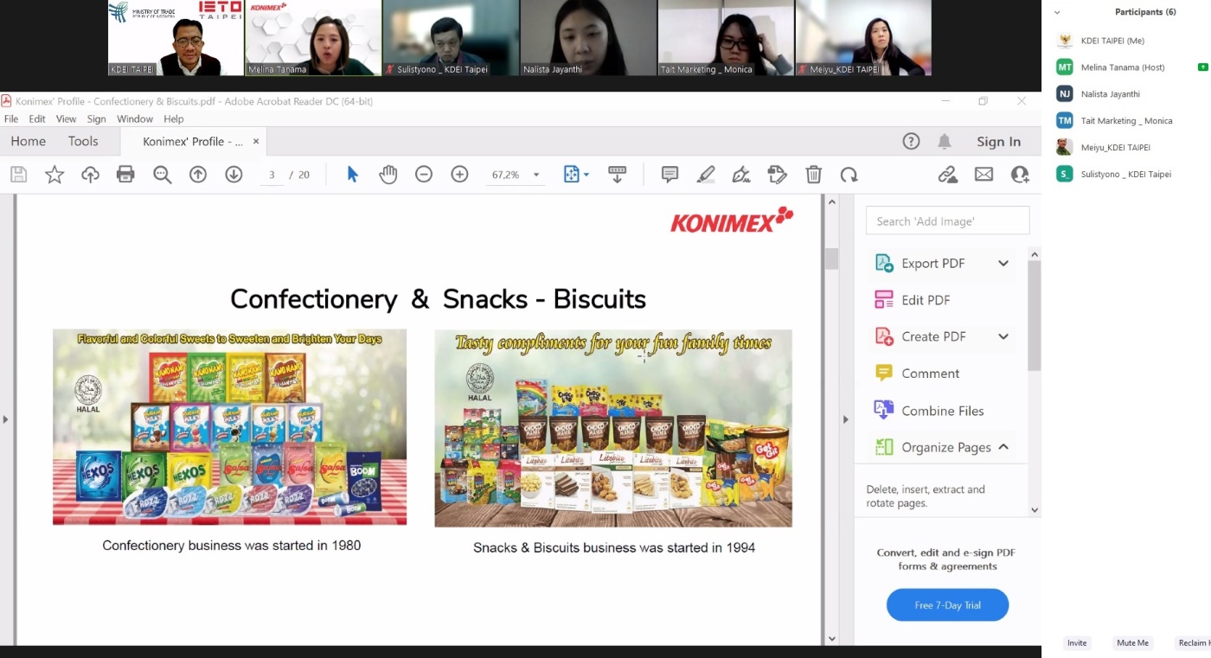Choose the sign document pen icon
The width and height of the screenshot is (1211, 658).
741,175
